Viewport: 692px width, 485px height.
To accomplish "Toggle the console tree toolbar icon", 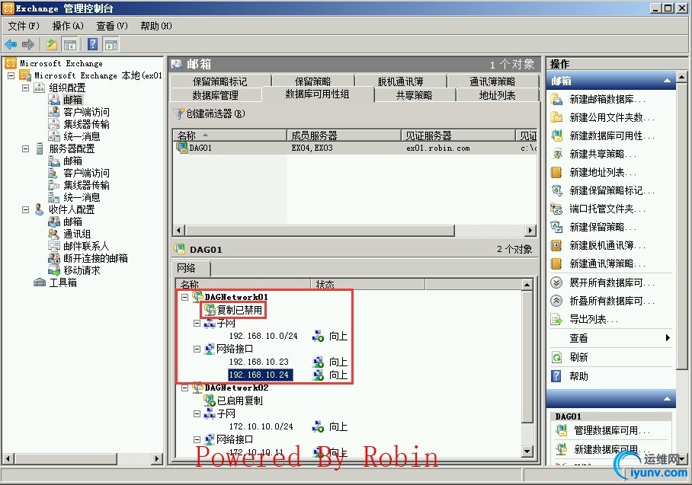I will pyautogui.click(x=69, y=44).
